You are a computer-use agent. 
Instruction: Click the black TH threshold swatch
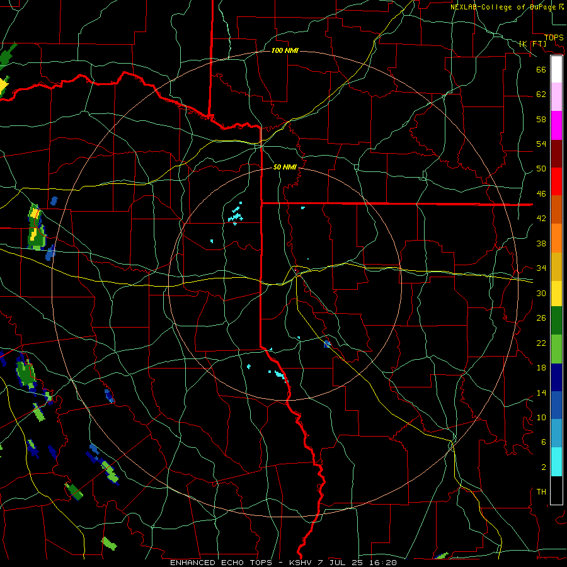pyautogui.click(x=556, y=490)
